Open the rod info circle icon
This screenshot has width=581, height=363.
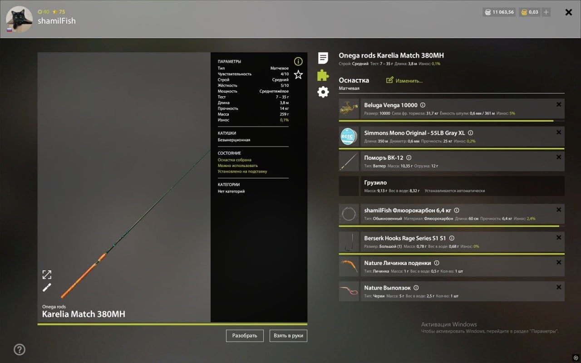point(298,61)
